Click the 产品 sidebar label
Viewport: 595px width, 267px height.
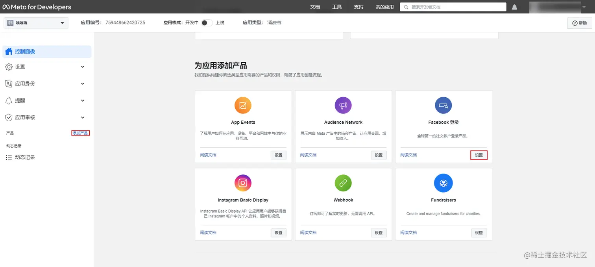[10, 133]
